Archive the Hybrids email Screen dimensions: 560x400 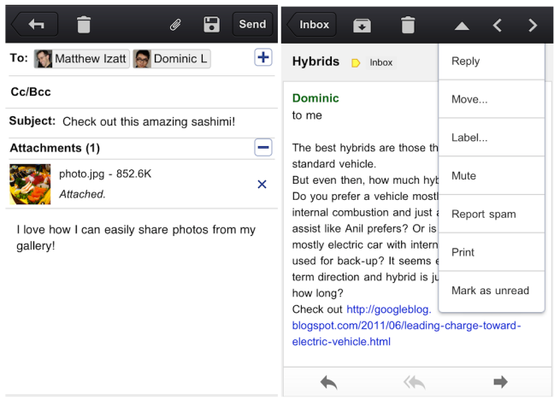point(362,25)
